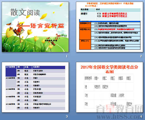The height and width of the screenshot is (120, 145).
Task: Click the slide number 2 label
Action: coord(141,56)
